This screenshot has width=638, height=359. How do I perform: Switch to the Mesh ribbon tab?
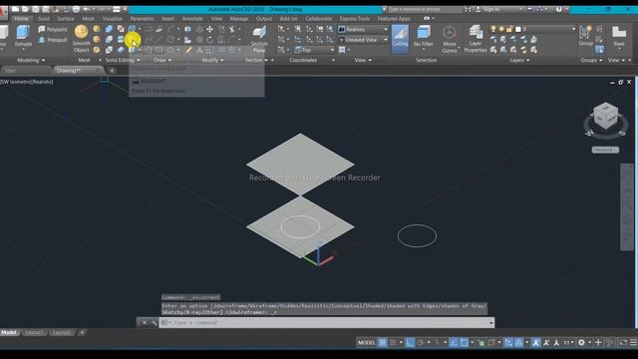(x=89, y=19)
